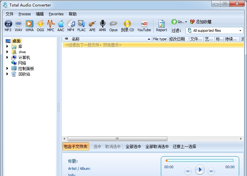Choose the Opus format icon

[x=113, y=24]
